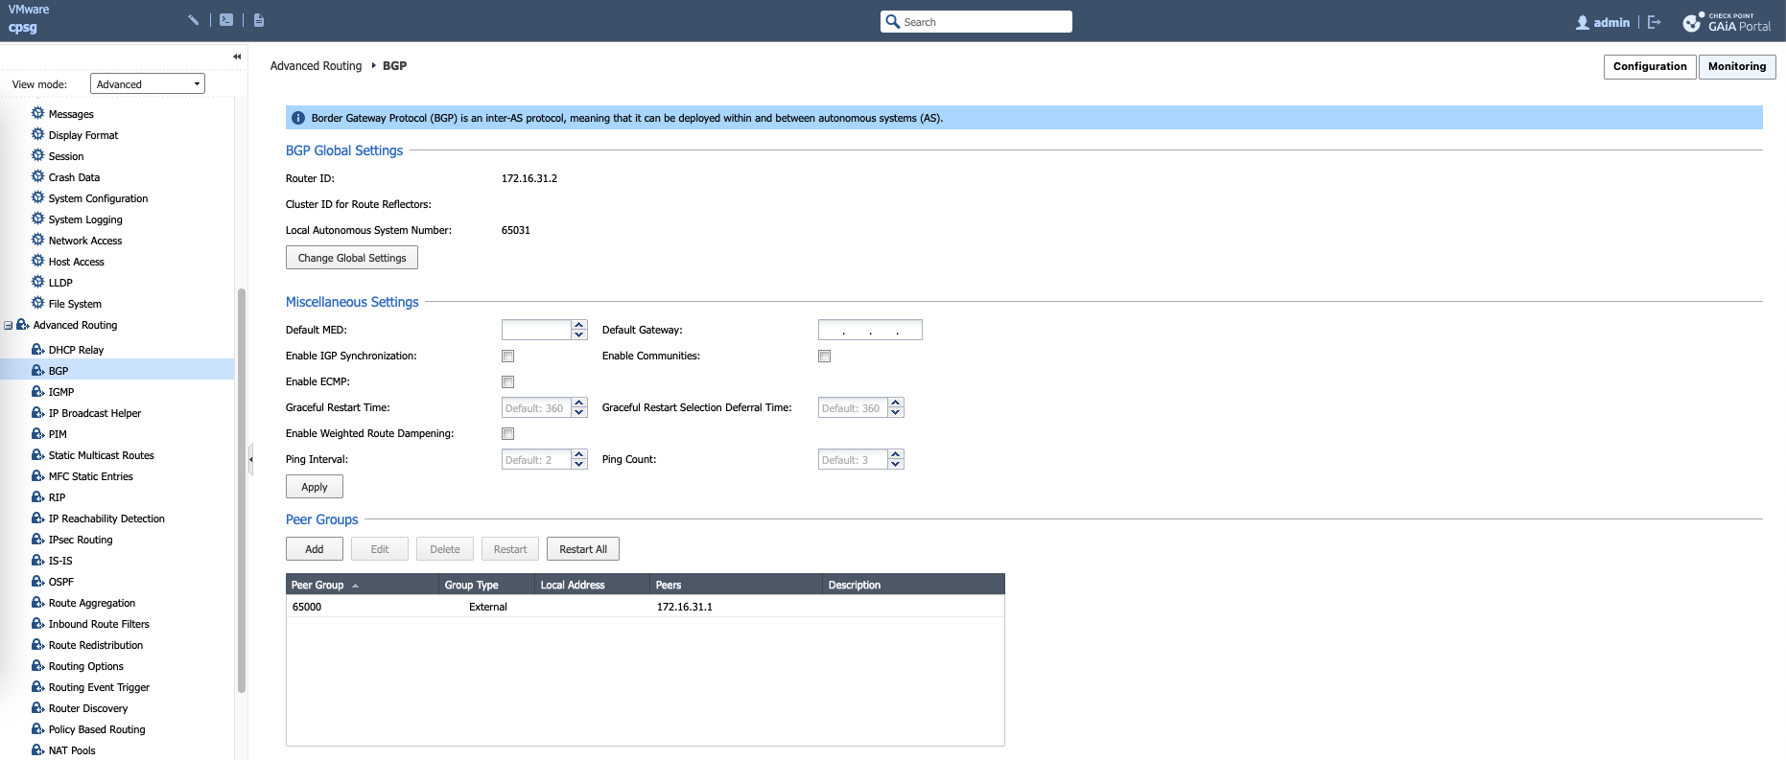Click the Check Point Gaia Portal logo
Viewport: 1786px width, 760px height.
pyautogui.click(x=1727, y=22)
